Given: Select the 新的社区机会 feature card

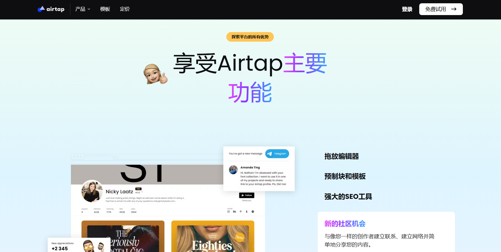Looking at the screenshot, I should pos(386,232).
